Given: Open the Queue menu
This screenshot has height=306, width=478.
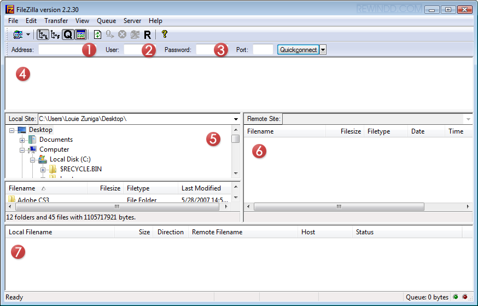Looking at the screenshot, I should tap(107, 21).
